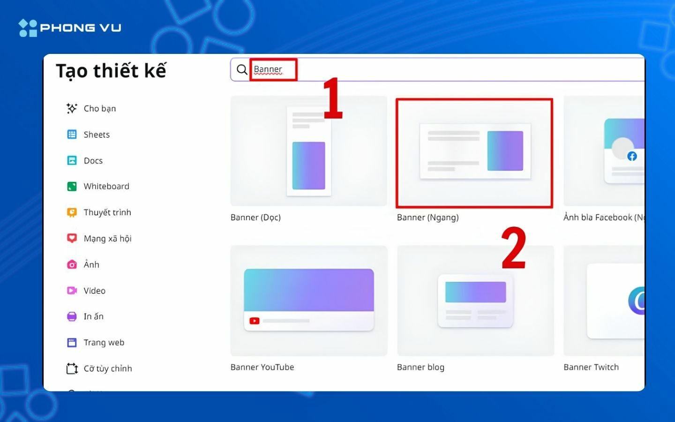
Task: Select the Sheets grid icon
Action: [72, 135]
